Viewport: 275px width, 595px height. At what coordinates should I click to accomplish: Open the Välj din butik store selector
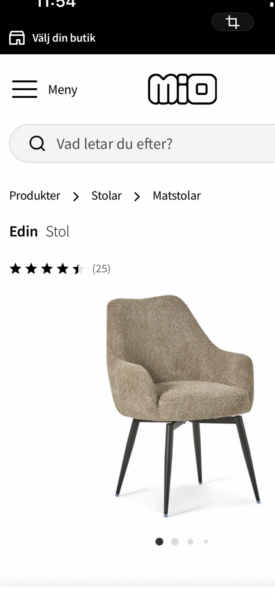[x=64, y=38]
